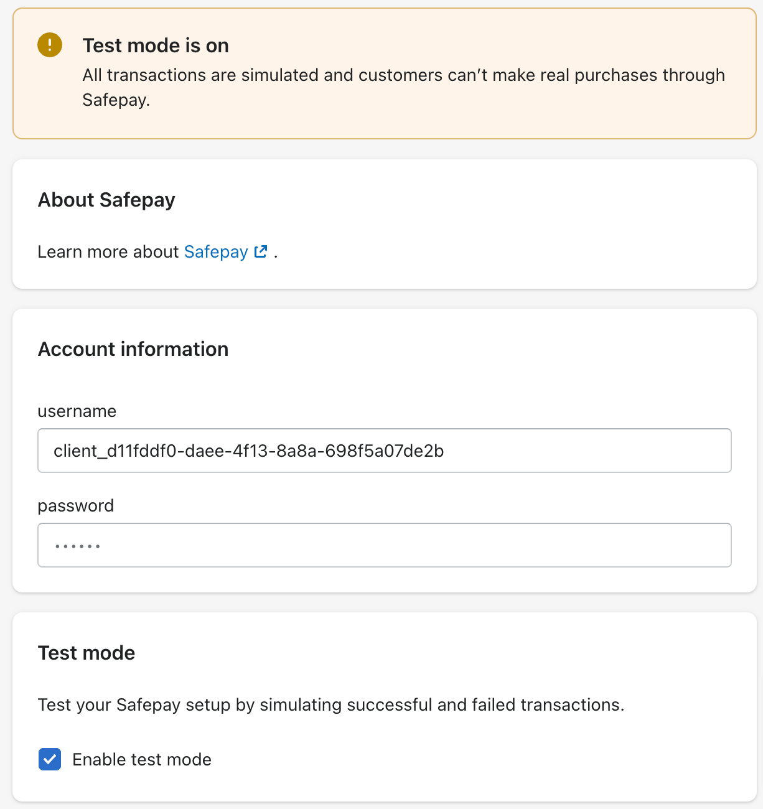Click the masked password dots

click(x=77, y=546)
